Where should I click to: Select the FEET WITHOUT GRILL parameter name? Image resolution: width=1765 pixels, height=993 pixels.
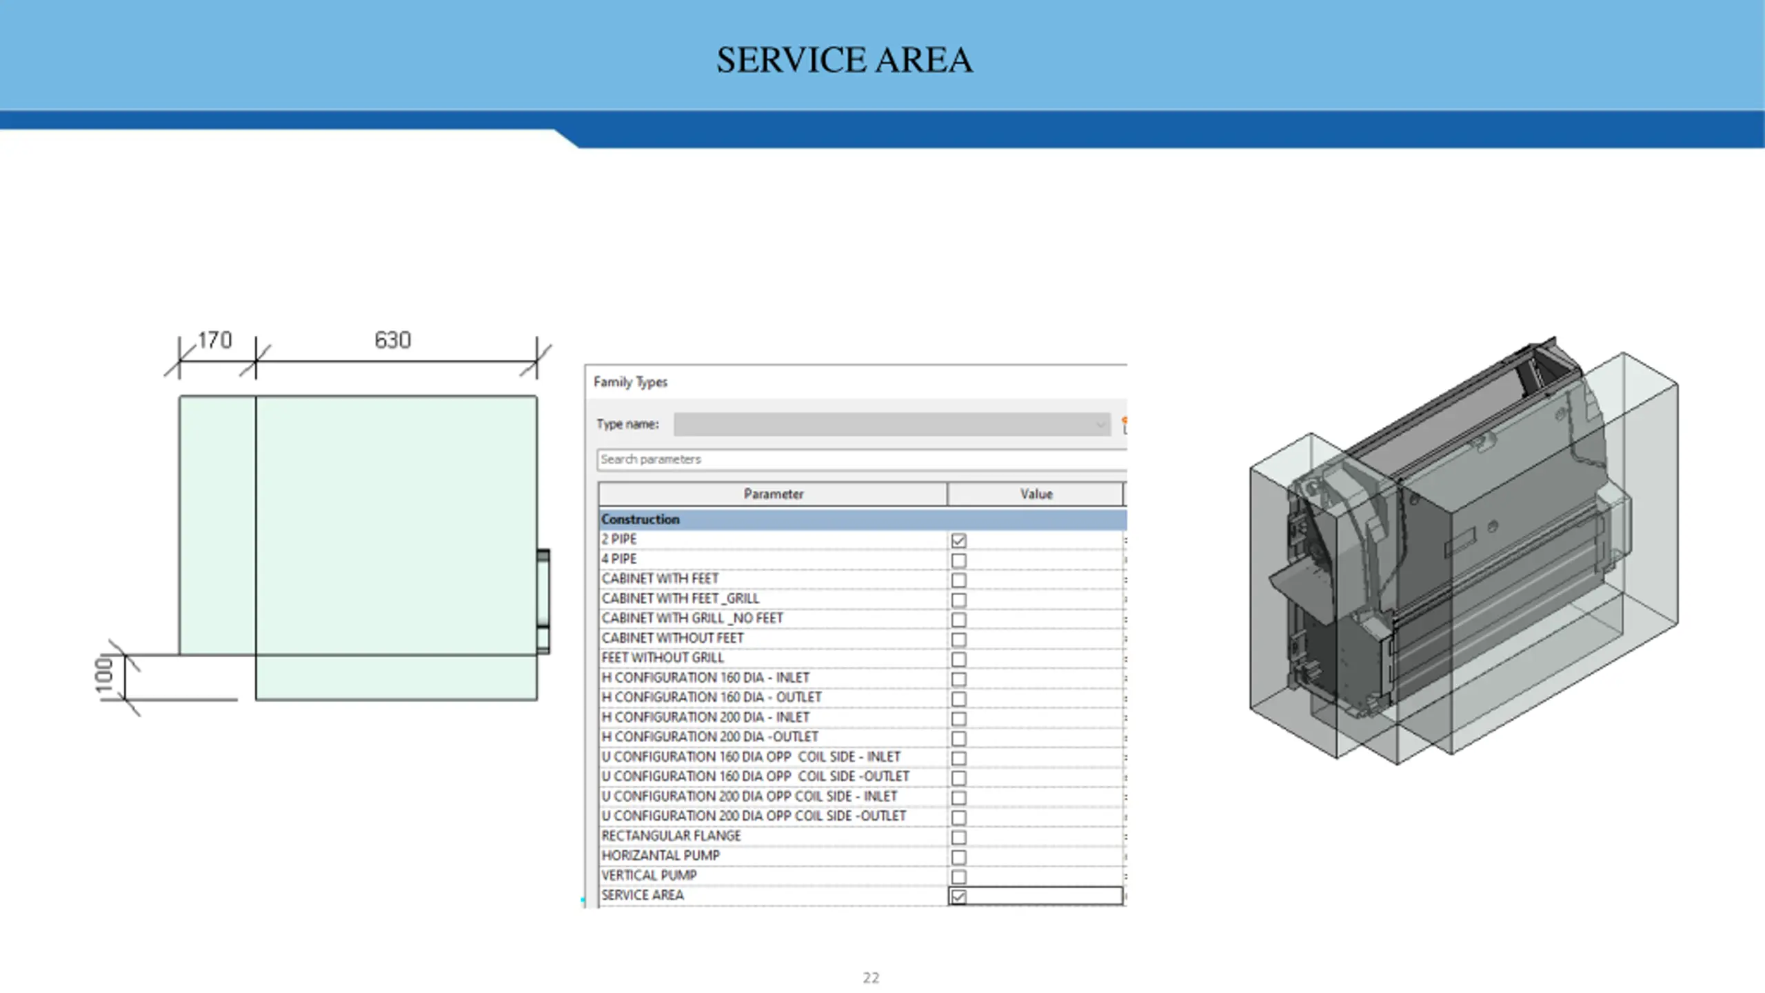[x=663, y=658]
